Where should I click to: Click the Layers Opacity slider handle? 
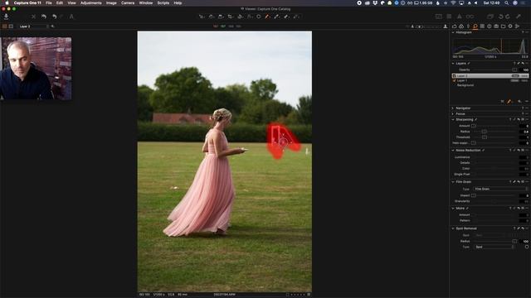pyautogui.click(x=514, y=70)
